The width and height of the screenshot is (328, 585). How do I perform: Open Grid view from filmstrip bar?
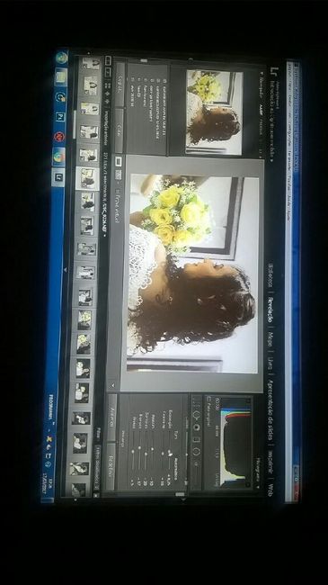click(x=107, y=85)
